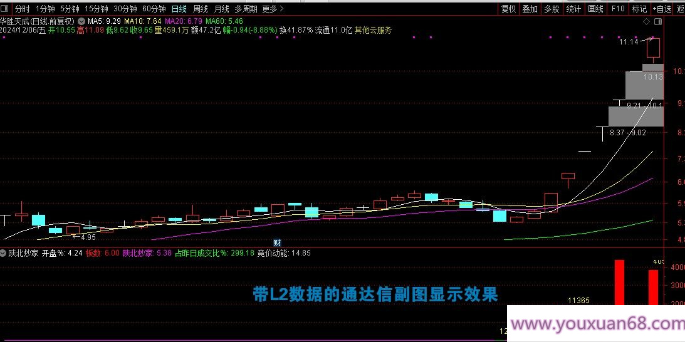Click the magenta 陕北炒家: 5.38 value
The width and height of the screenshot is (685, 342).
coord(147,253)
